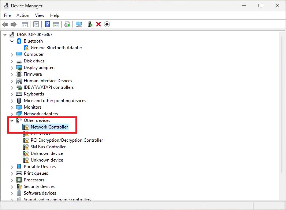The width and height of the screenshot is (286, 210).
Task: Click Show/Hide Console Tree toolbar icon
Action: point(25,24)
